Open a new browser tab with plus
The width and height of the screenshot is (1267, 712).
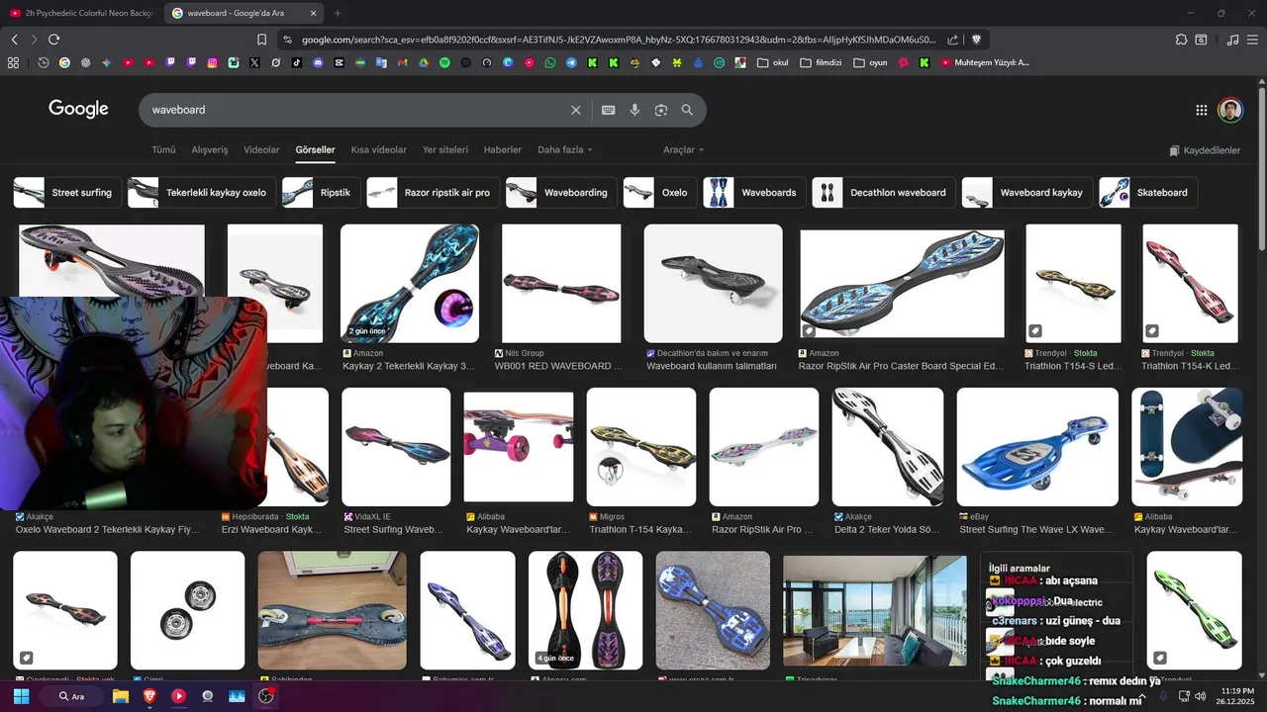pyautogui.click(x=338, y=13)
